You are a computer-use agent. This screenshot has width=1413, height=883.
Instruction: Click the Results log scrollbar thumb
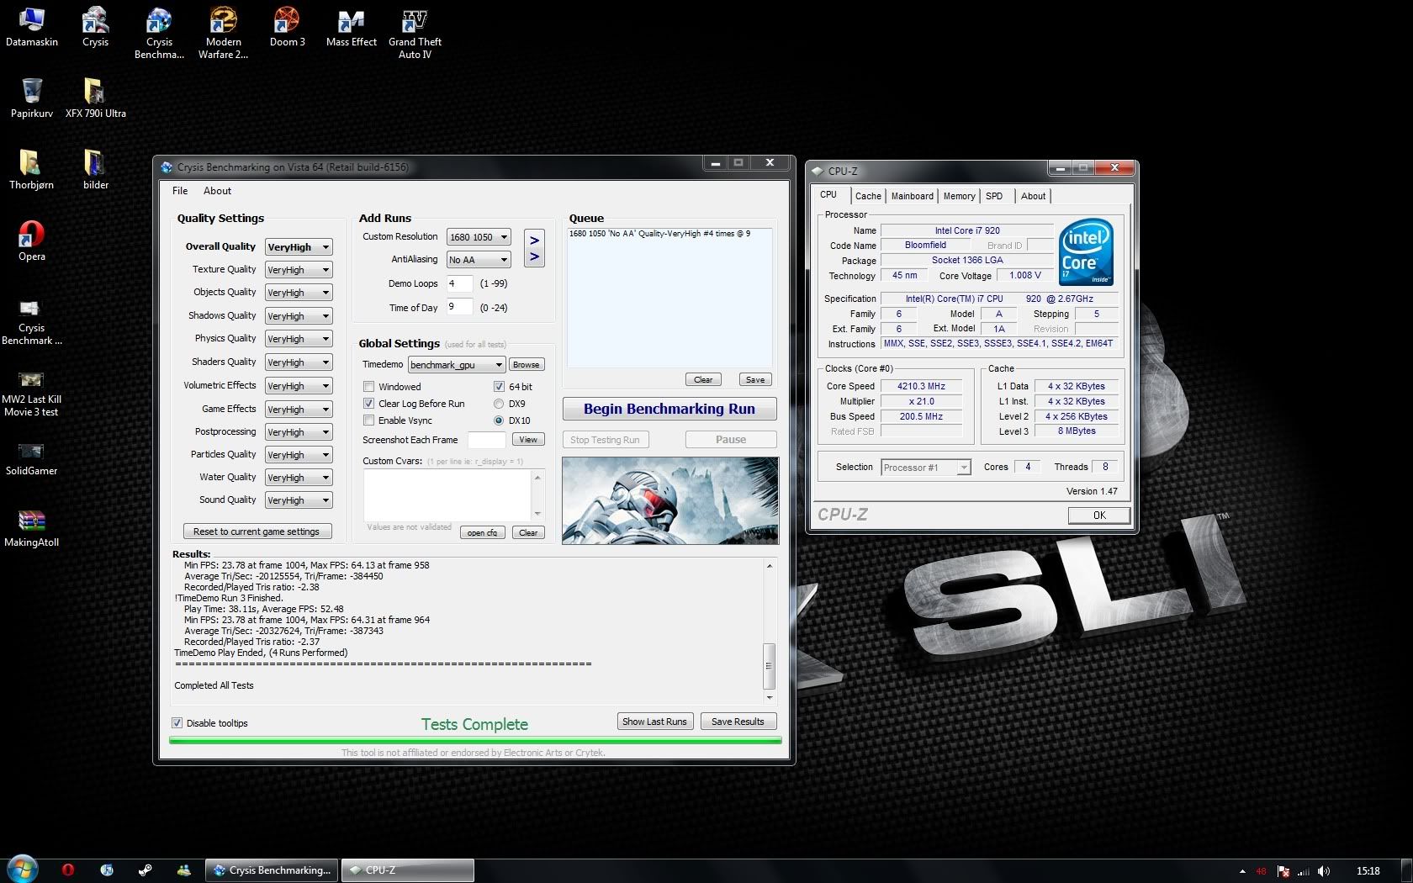coord(769,666)
